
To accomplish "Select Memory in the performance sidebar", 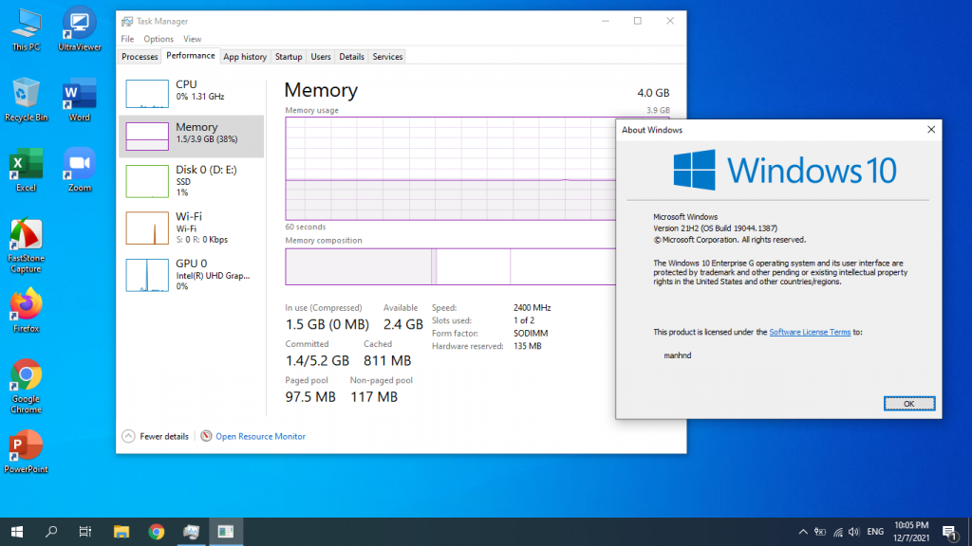I will 192,136.
